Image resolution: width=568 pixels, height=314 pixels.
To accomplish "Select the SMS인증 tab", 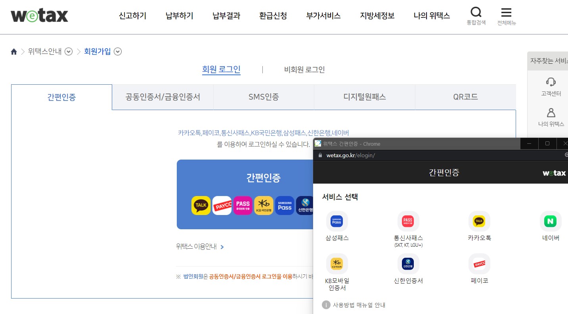I will pyautogui.click(x=264, y=97).
